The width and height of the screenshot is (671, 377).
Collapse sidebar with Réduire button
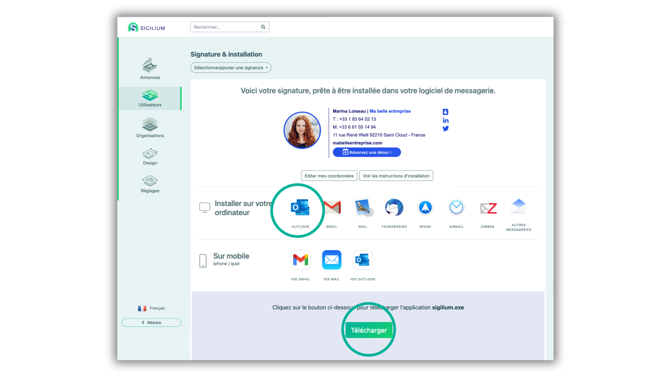(151, 323)
